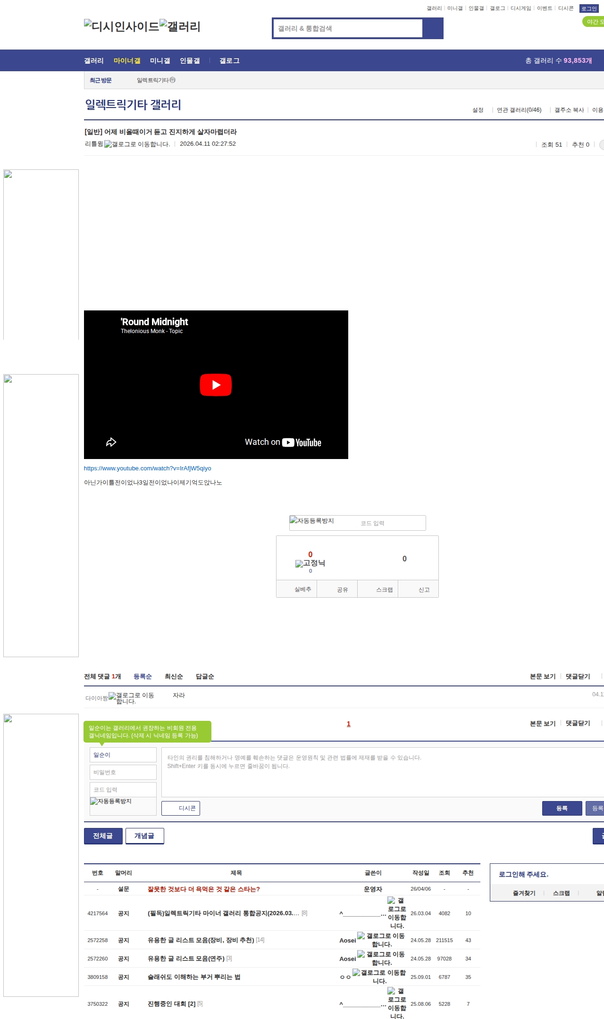
Task: Click the 디시인사이드 logo image
Action: (x=121, y=26)
